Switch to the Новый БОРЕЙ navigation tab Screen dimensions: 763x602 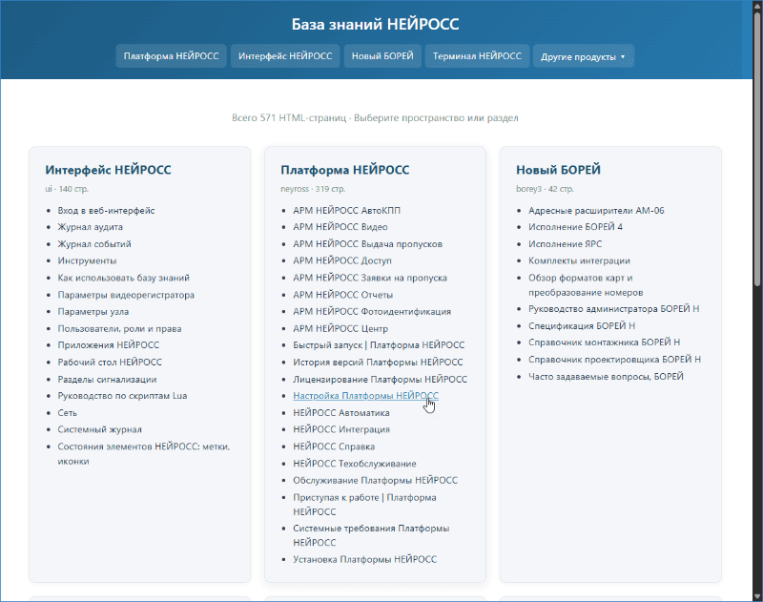point(382,56)
